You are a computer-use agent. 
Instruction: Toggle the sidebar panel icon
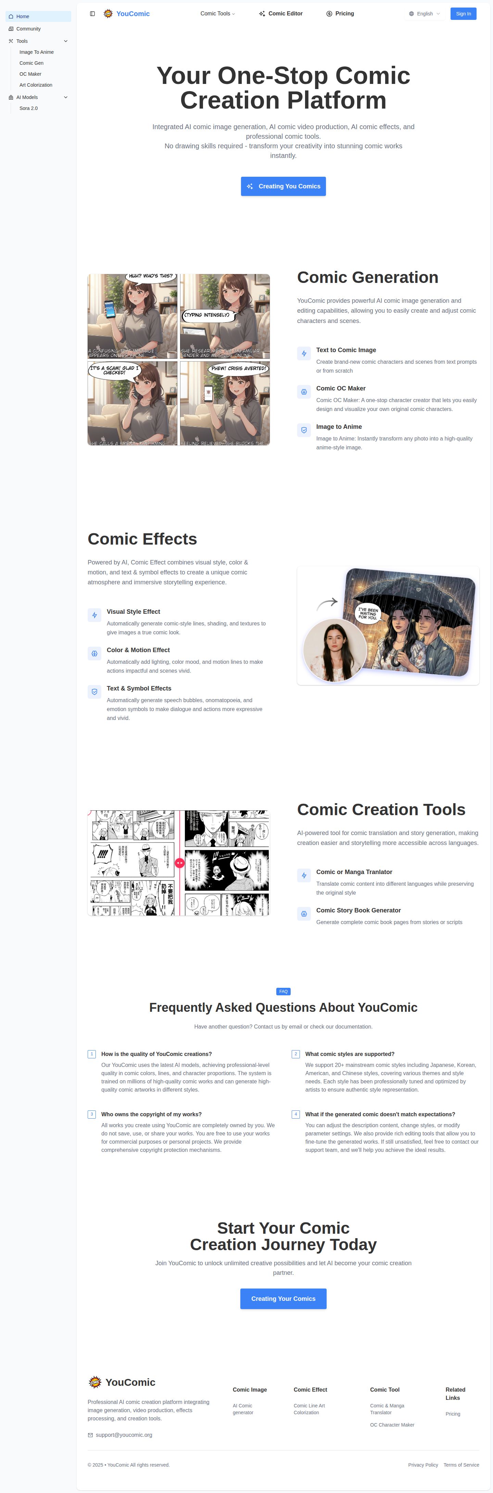(92, 14)
